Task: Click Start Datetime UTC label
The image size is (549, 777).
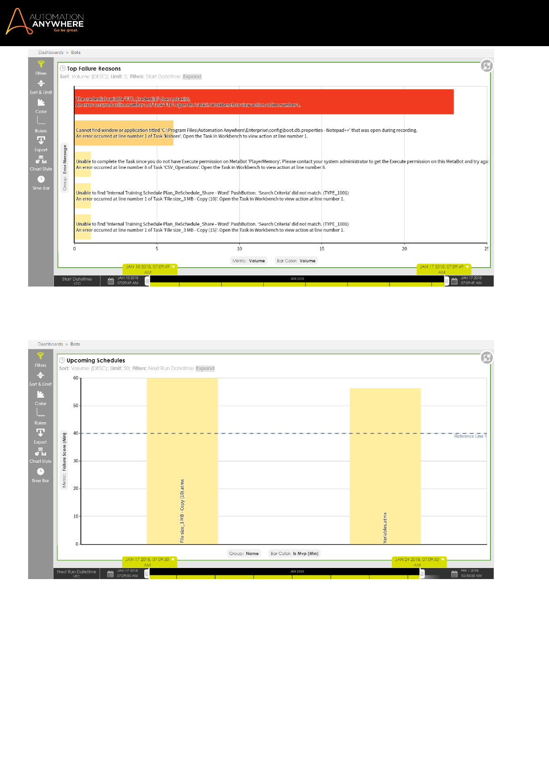Action: tap(77, 281)
